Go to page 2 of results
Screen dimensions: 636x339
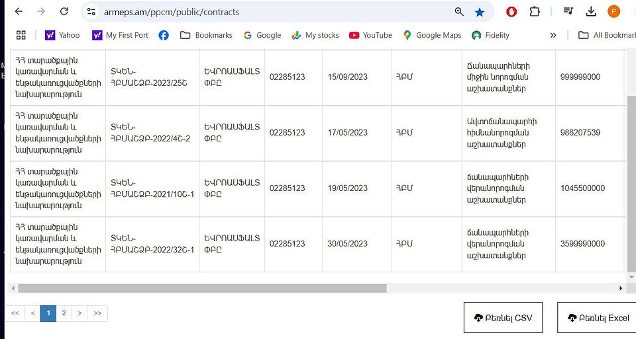64,313
